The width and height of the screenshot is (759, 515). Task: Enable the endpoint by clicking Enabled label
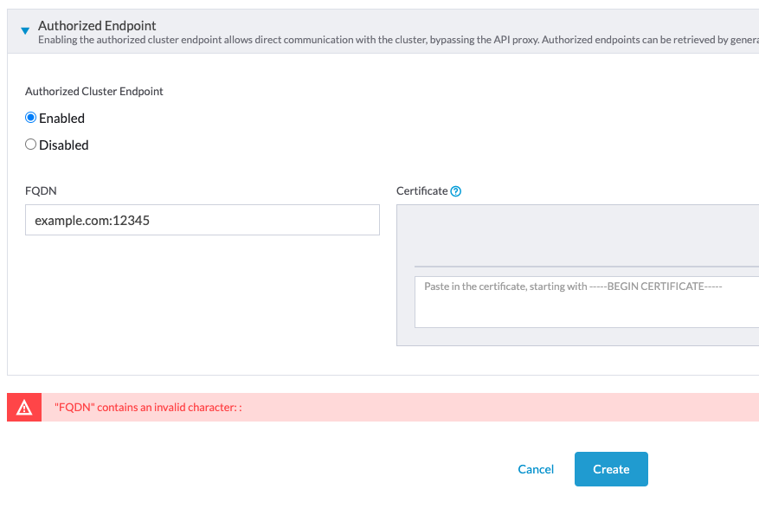point(61,118)
